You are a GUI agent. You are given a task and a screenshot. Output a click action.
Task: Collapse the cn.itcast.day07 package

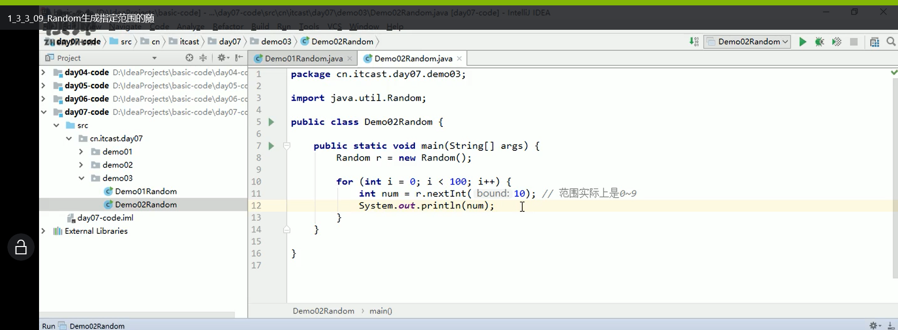point(69,139)
